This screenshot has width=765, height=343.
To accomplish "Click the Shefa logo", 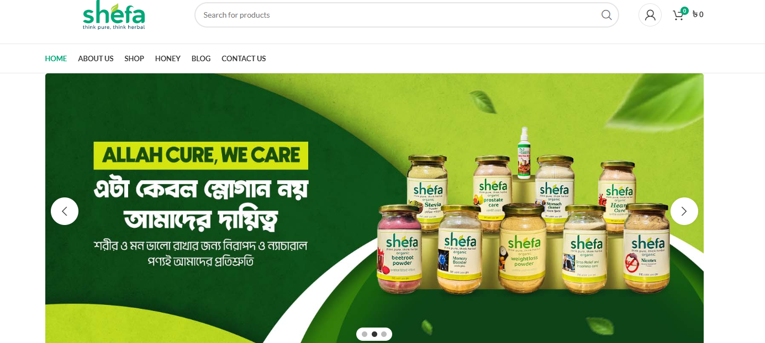I will (x=114, y=15).
